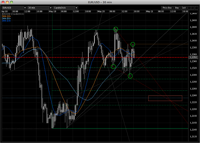200x143 pixels.
Task: Select the pointer tool icon beside Sell
Action: click(x=189, y=8)
